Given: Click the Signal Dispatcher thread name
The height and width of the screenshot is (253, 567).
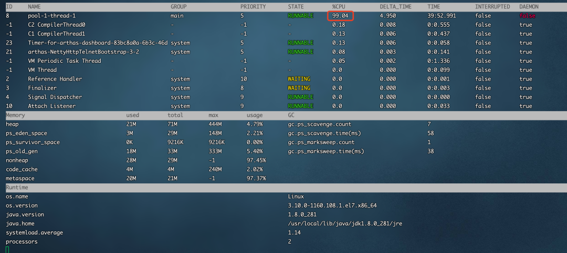Looking at the screenshot, I should [55, 97].
